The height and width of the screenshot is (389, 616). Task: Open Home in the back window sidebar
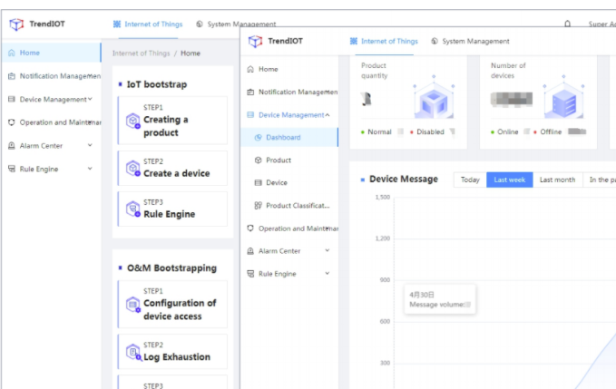[x=30, y=53]
